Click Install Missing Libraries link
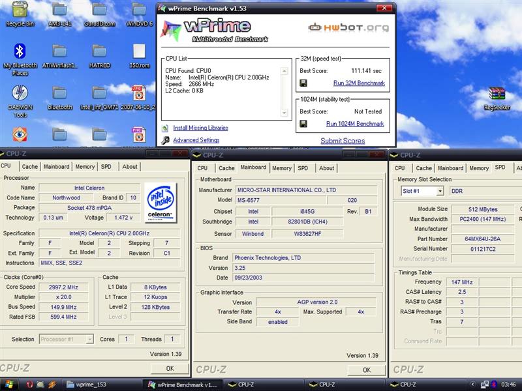The height and width of the screenshot is (391, 522). click(x=200, y=128)
